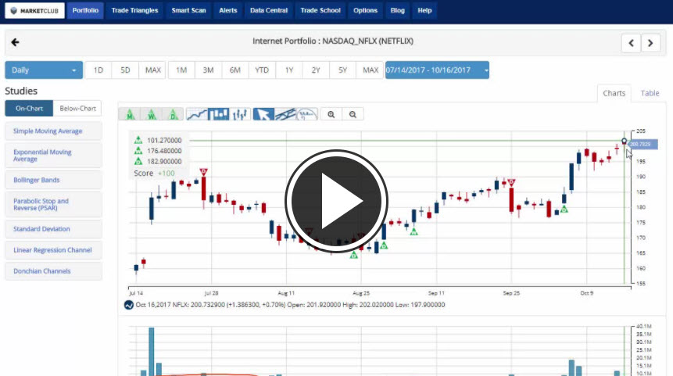This screenshot has height=376, width=673.
Task: Select the candlestick chart style icon
Action: tap(220, 114)
